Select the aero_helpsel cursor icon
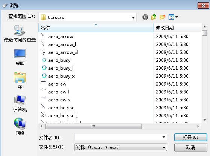 [43, 107]
